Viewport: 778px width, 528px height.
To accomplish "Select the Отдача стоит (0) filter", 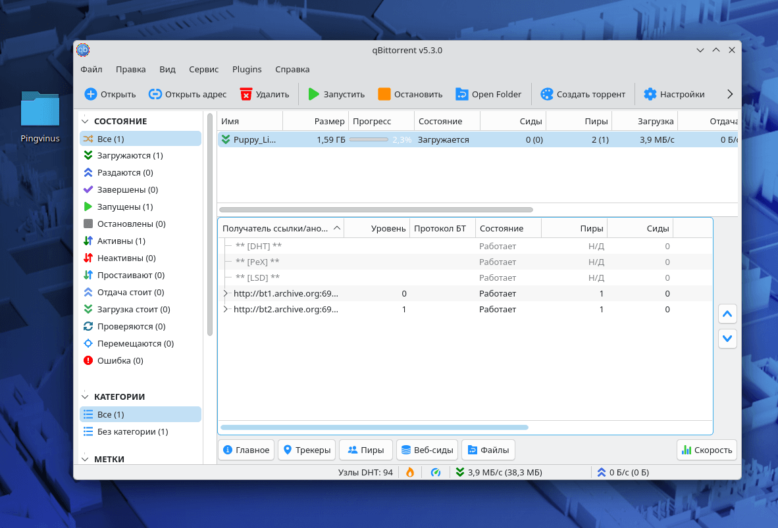I will [140, 293].
